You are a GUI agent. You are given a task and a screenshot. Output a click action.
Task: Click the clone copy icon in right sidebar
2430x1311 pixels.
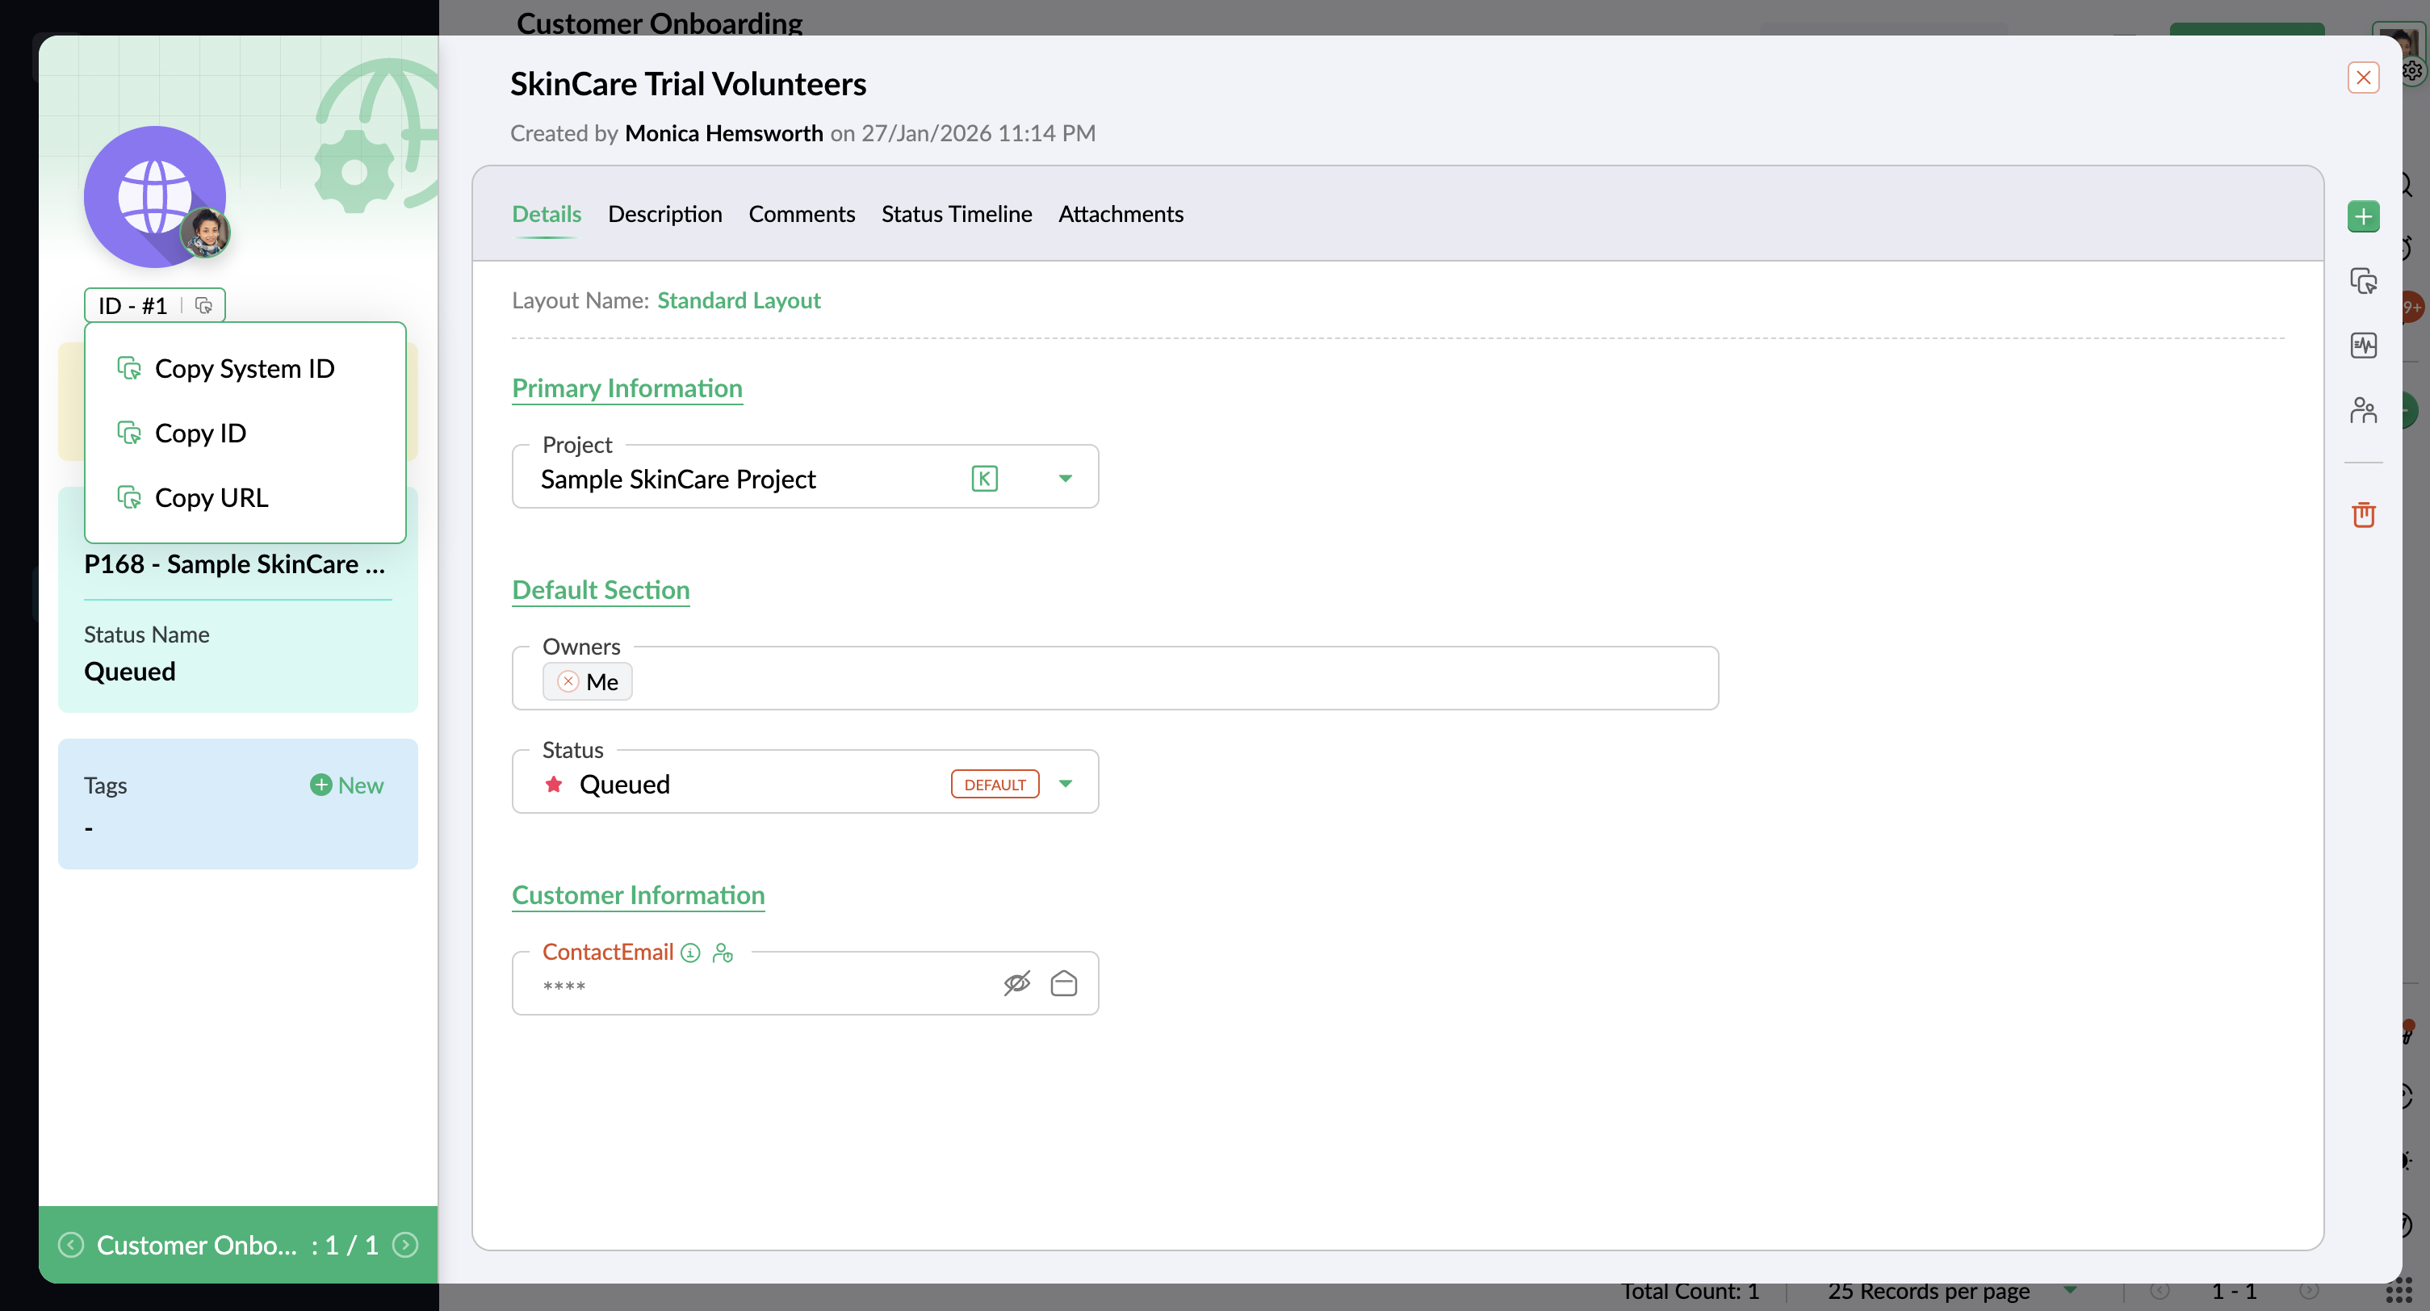(2363, 281)
